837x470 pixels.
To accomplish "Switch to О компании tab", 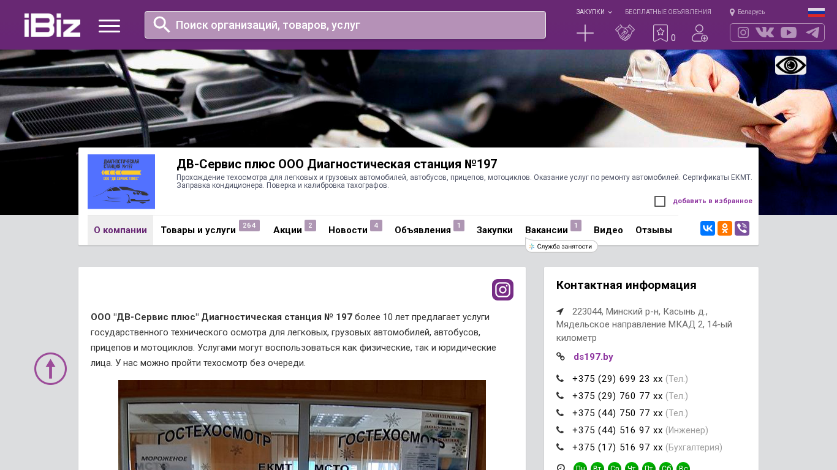I will [x=120, y=230].
